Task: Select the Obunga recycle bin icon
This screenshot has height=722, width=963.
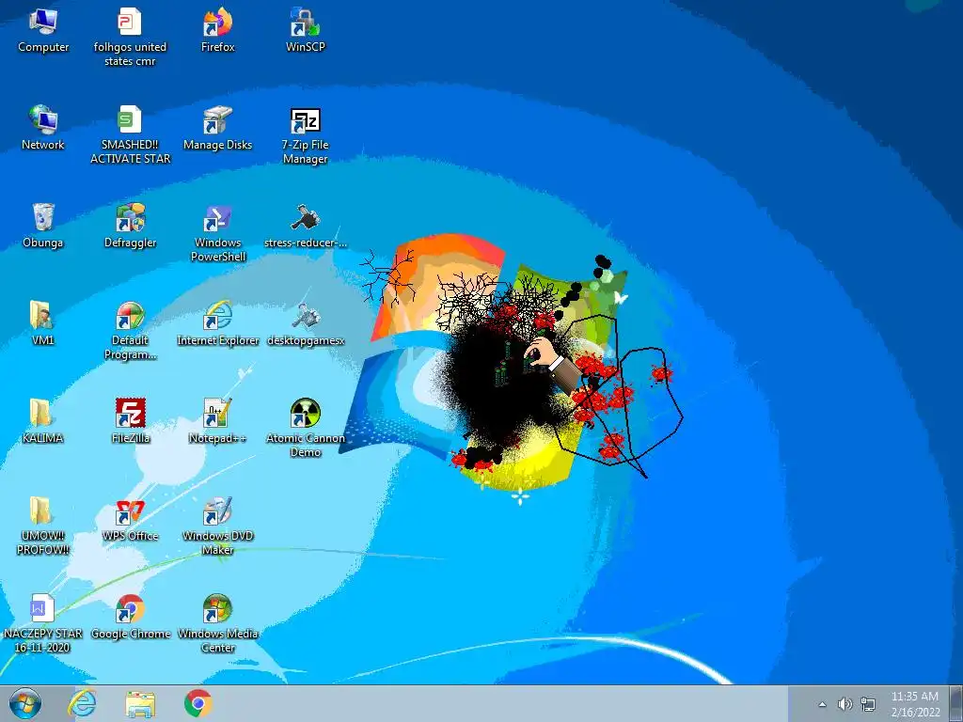Action: (x=43, y=226)
